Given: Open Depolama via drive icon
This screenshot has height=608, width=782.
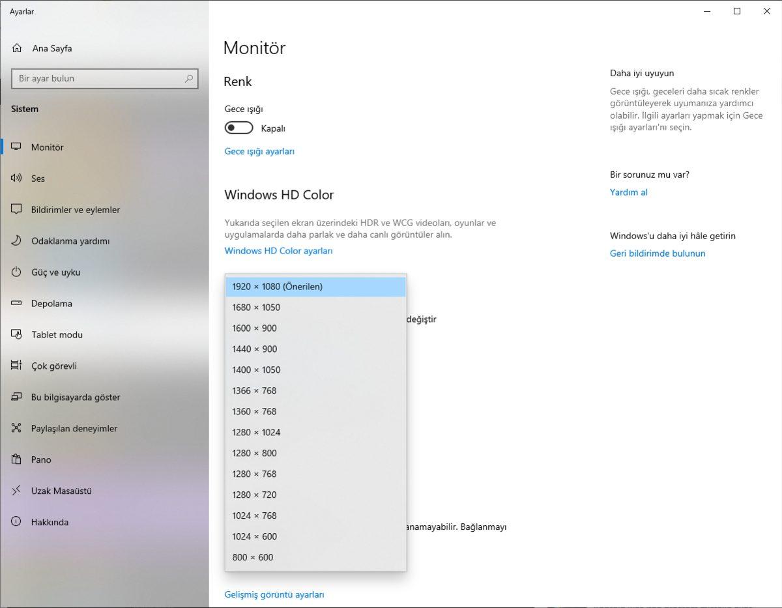Looking at the screenshot, I should (16, 303).
